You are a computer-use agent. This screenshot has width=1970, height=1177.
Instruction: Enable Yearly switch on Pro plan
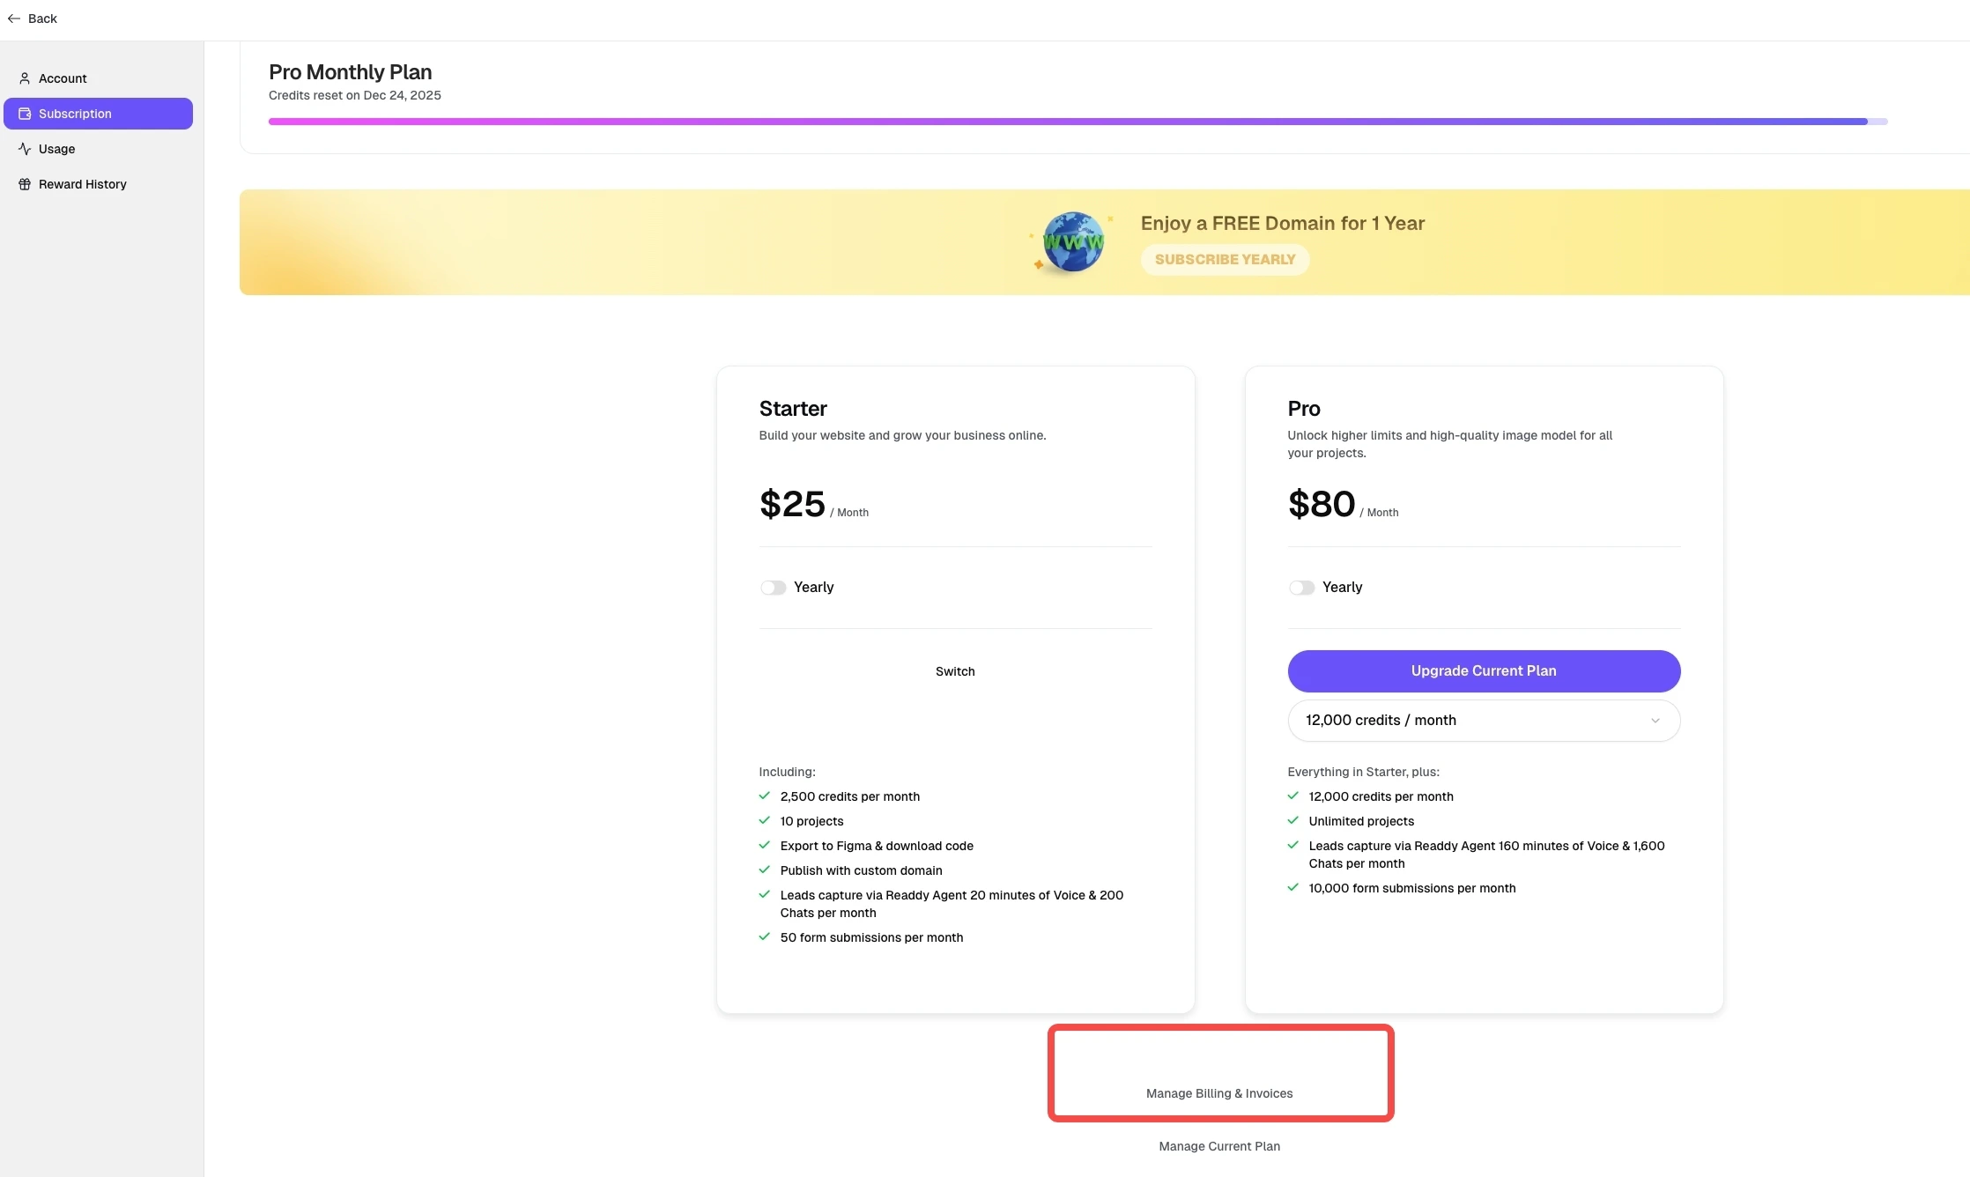pos(1301,588)
